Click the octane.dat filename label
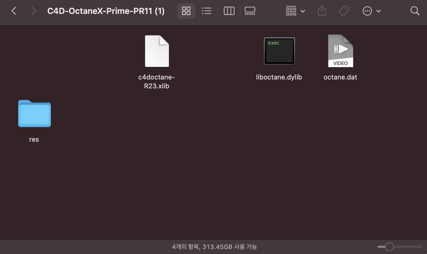The image size is (427, 254). point(340,77)
